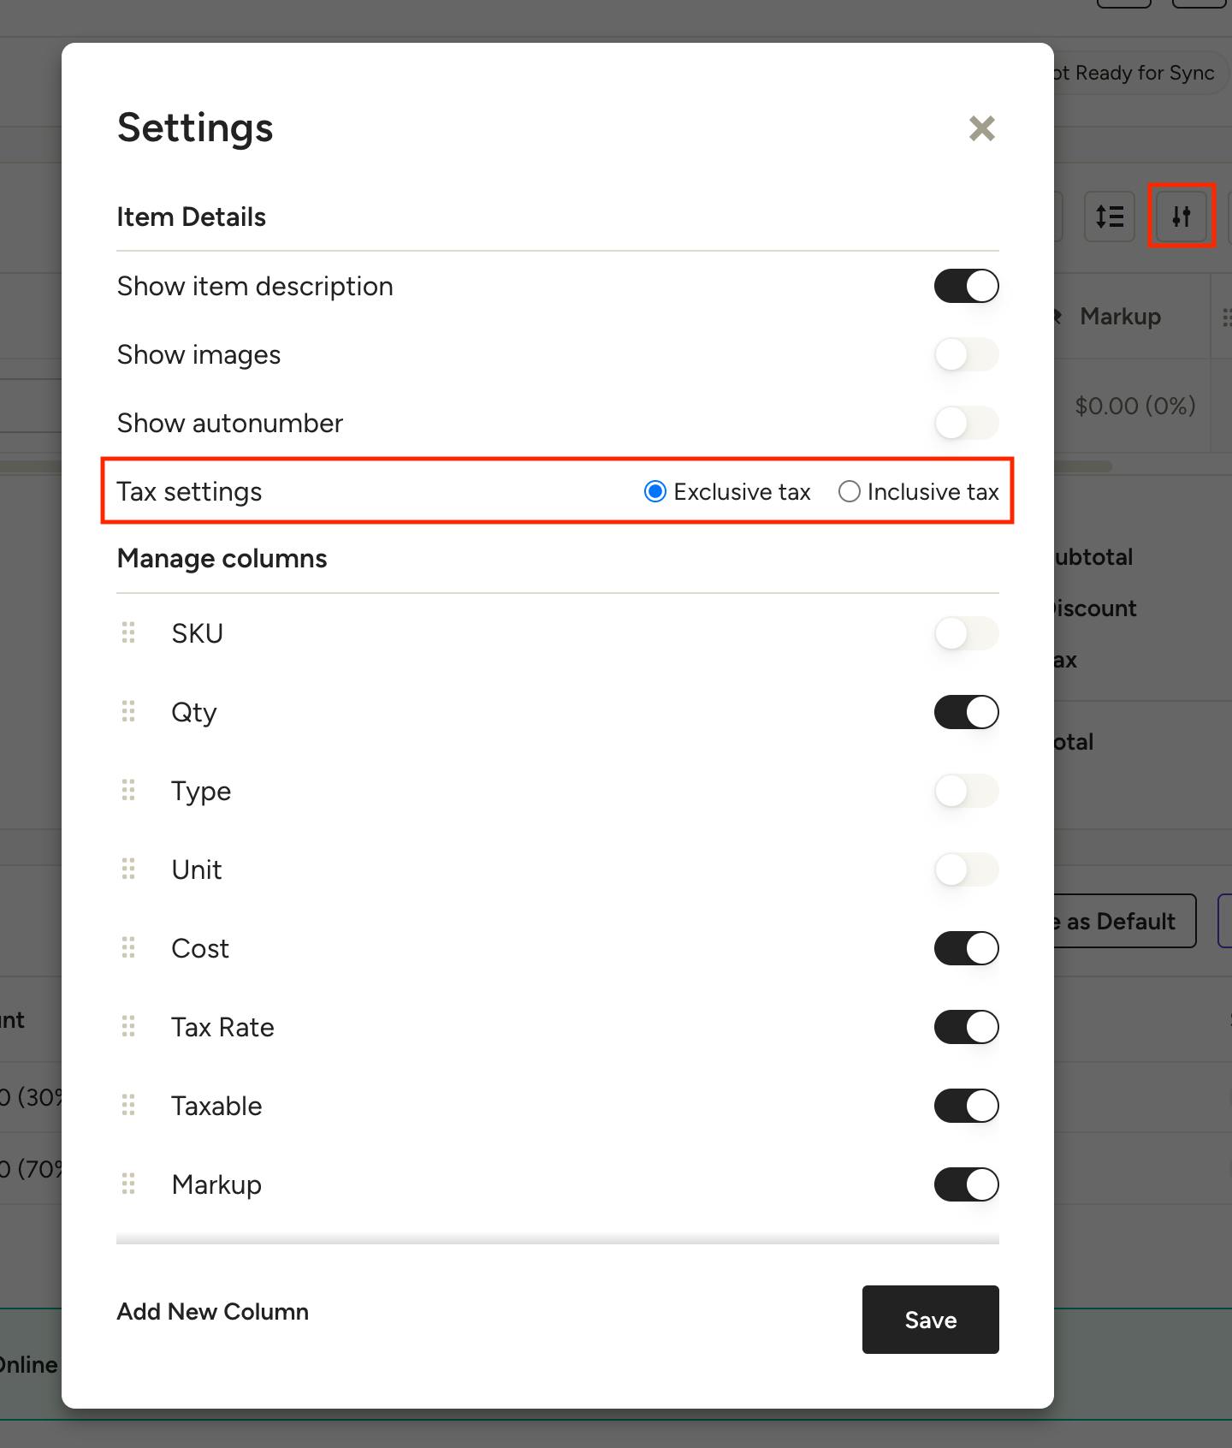Click the column settings sliders icon

[x=1182, y=217]
